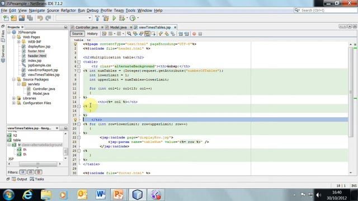Toggle Bookmark icon in editor toolbar
Image resolution: width=358 pixels, height=201 pixels.
point(173,33)
